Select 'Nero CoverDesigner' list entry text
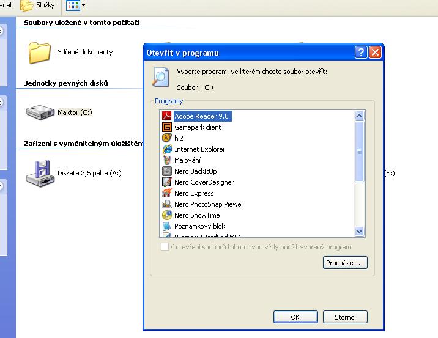The width and height of the screenshot is (438, 338). 204,182
